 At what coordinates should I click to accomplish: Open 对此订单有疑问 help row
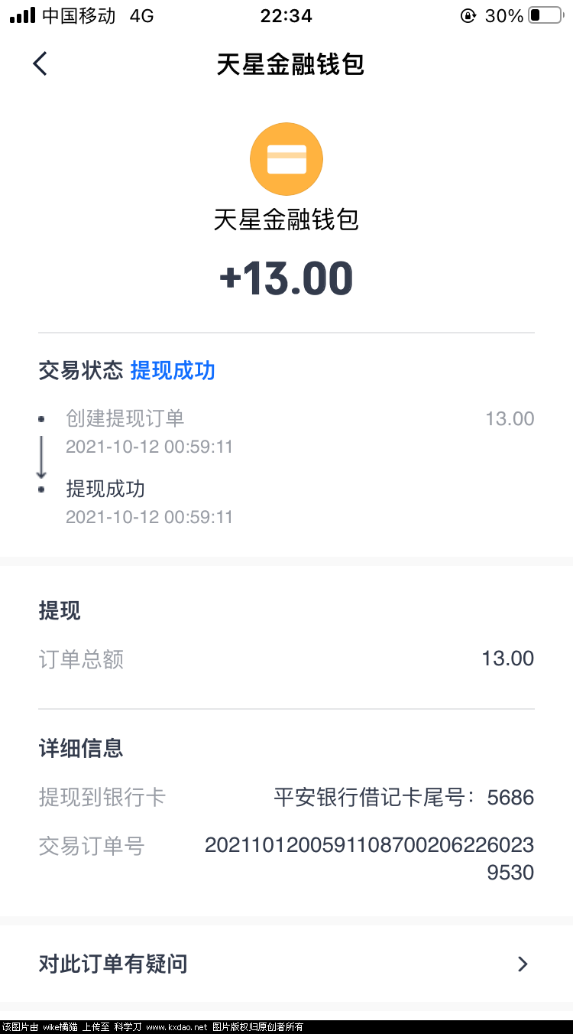pos(286,964)
